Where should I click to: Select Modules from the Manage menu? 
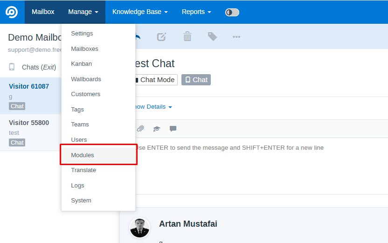pyautogui.click(x=83, y=155)
